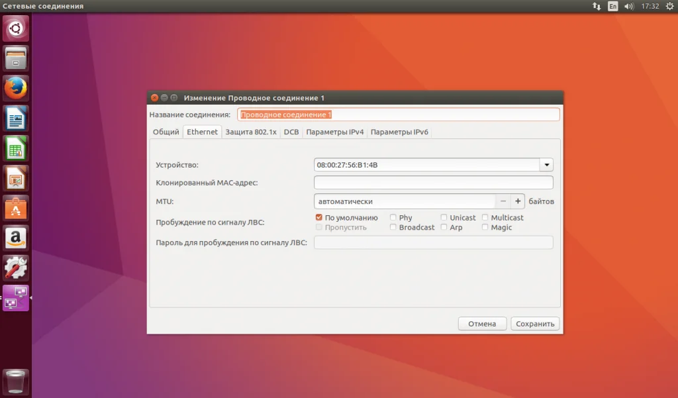This screenshot has width=678, height=398.
Task: Open Ubuntu Software Center icon
Action: pyautogui.click(x=16, y=208)
